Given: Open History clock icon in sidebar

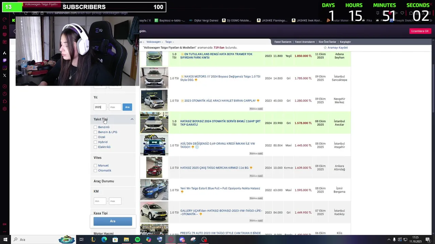Looking at the screenshot, I should (4, 94).
